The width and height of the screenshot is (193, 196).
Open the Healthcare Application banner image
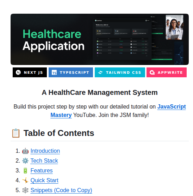(100, 39)
